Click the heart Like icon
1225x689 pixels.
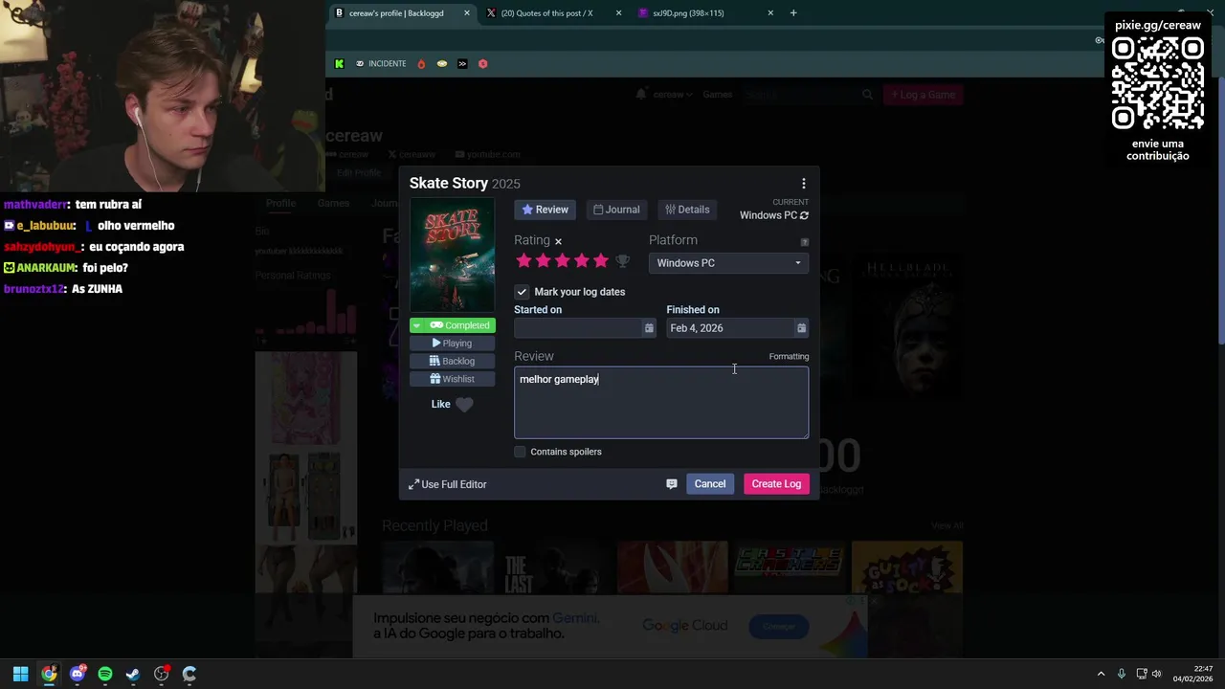point(464,405)
